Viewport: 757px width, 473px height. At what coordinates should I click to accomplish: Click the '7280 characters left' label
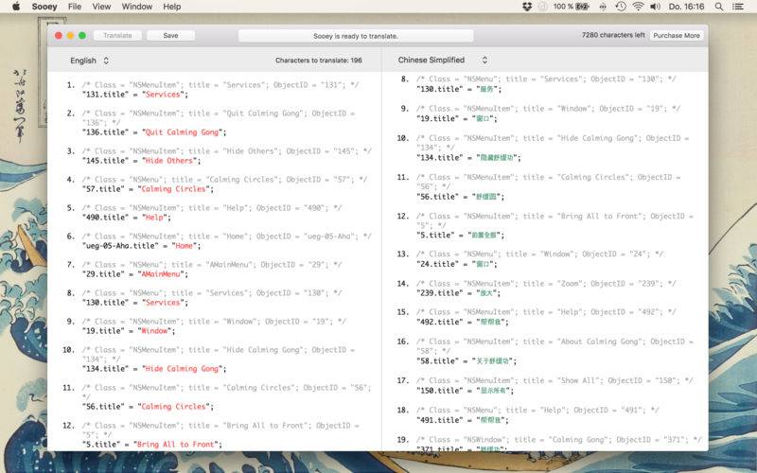[x=613, y=35]
